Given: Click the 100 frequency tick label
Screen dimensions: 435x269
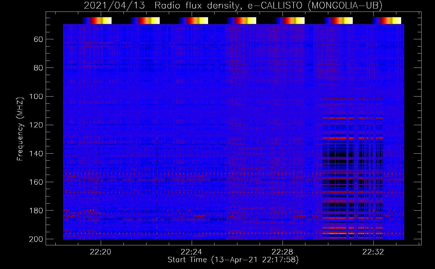Looking at the screenshot, I should [36, 97].
